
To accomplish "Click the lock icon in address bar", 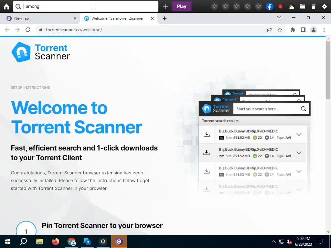I will coord(41,30).
